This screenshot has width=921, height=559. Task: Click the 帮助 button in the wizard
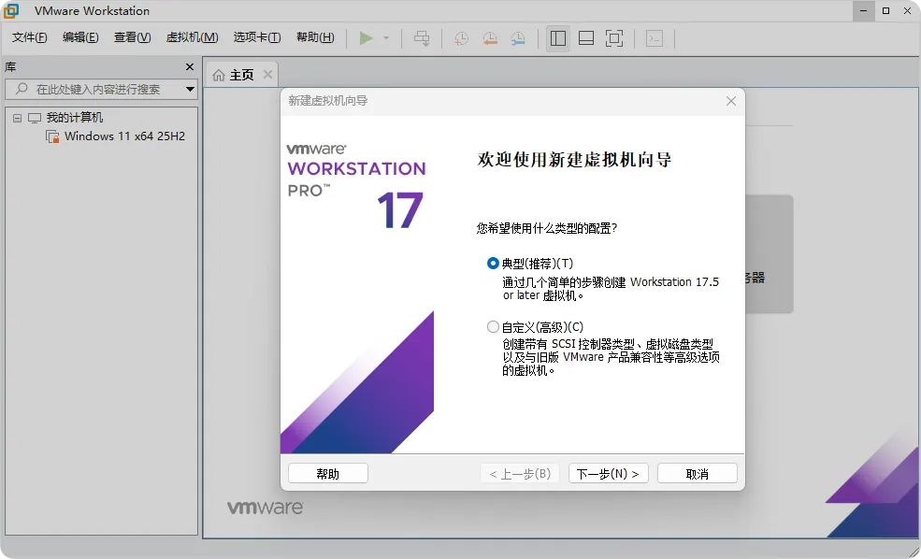click(328, 473)
